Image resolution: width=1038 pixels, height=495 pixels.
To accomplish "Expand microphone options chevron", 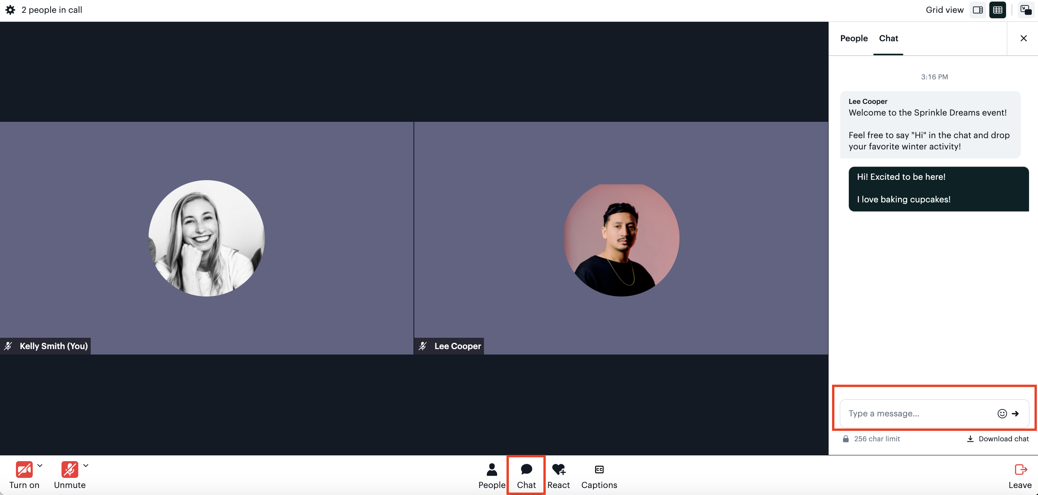I will [x=86, y=465].
